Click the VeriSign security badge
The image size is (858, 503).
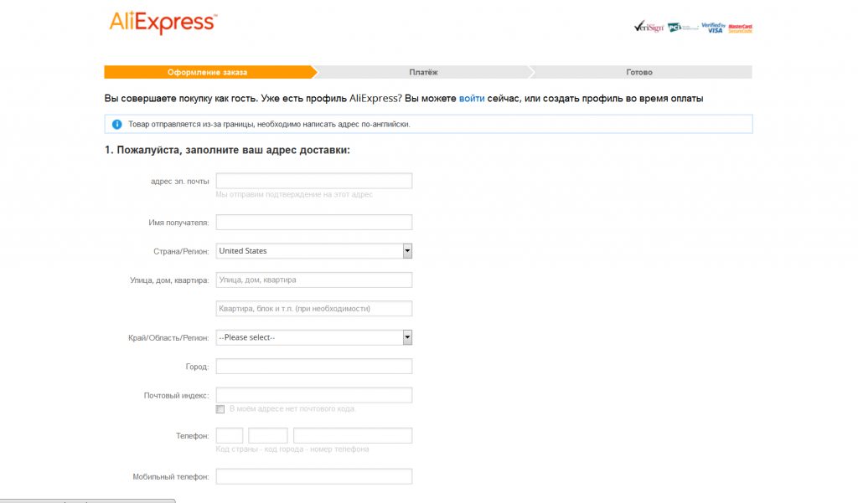(x=649, y=27)
